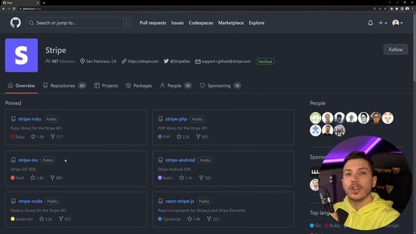This screenshot has width=416, height=234.
Task: Open the GitHub home logo
Action: tap(16, 23)
